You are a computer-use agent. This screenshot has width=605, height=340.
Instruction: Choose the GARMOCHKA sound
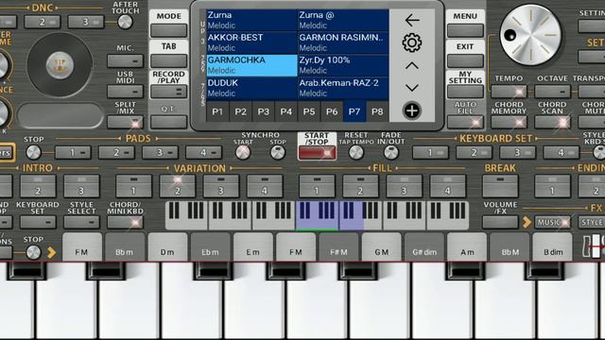pos(251,65)
